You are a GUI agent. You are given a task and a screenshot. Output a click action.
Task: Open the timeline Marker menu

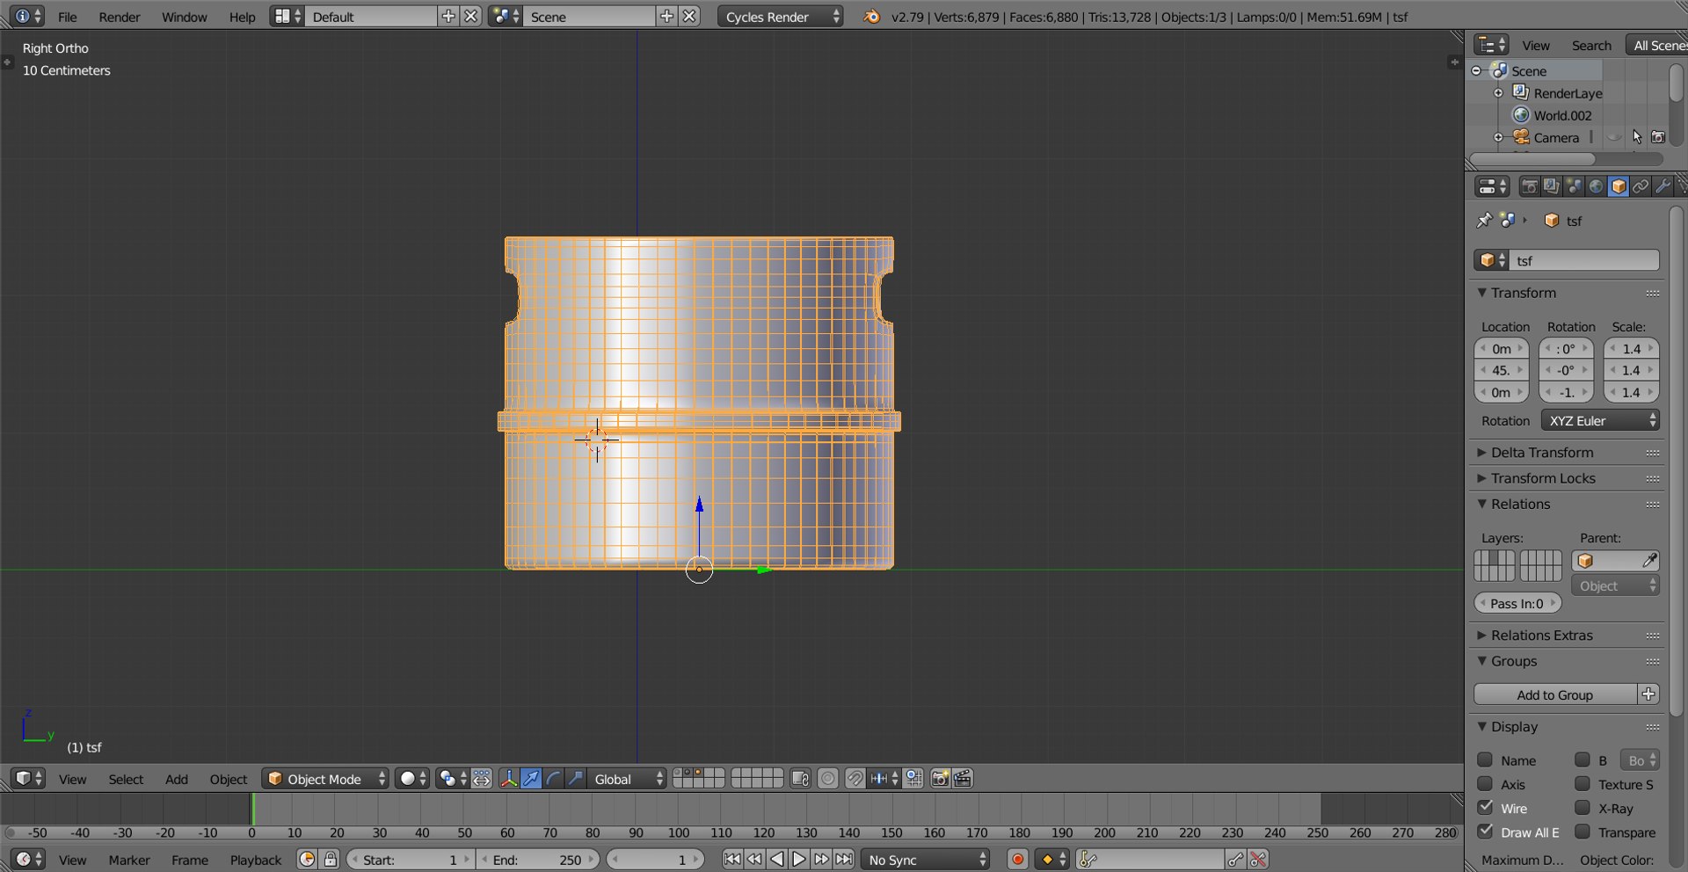[x=129, y=860]
